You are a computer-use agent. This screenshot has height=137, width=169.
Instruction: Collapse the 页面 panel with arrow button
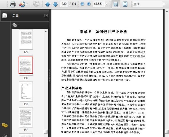46,16
